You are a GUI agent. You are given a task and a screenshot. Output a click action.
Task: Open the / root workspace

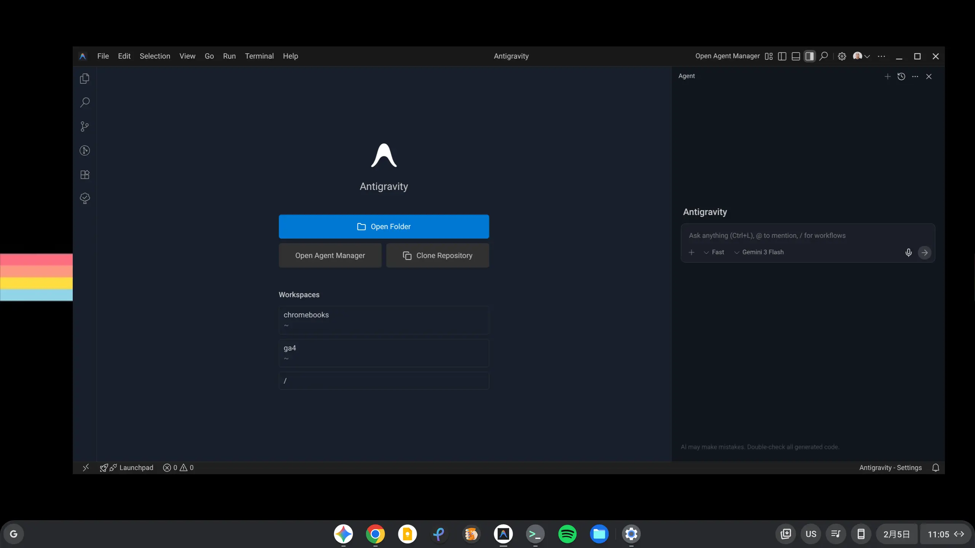[x=384, y=381]
